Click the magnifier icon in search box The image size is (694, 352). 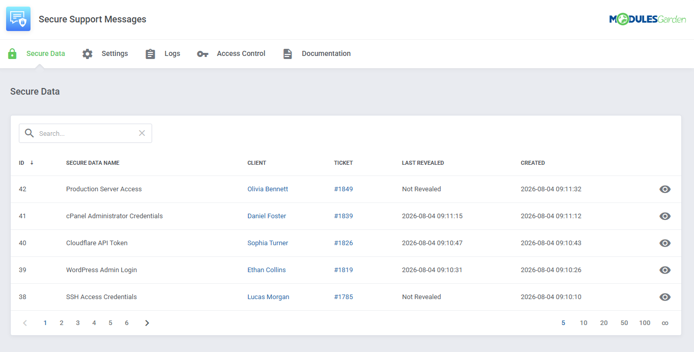pos(30,133)
